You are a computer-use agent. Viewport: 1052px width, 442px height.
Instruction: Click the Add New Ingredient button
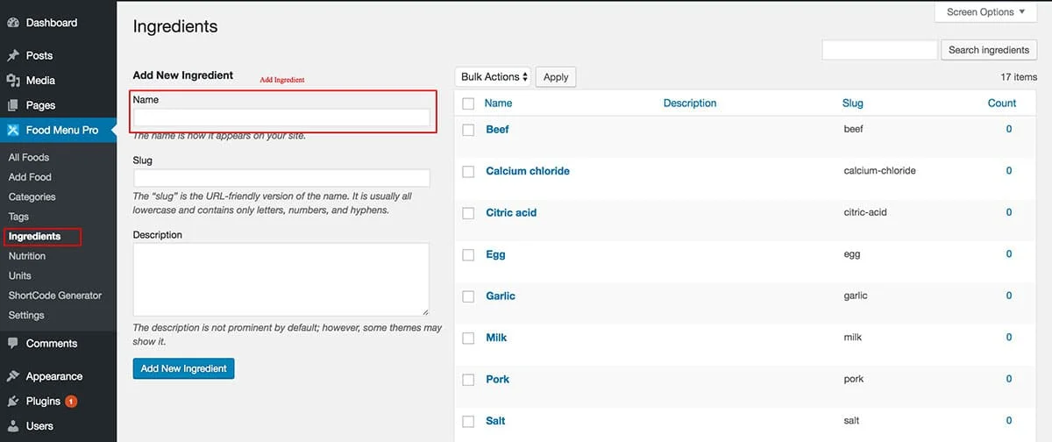(x=183, y=368)
